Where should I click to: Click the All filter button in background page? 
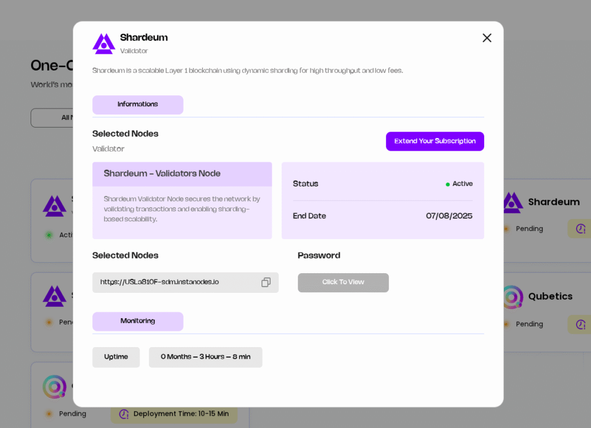pos(52,118)
